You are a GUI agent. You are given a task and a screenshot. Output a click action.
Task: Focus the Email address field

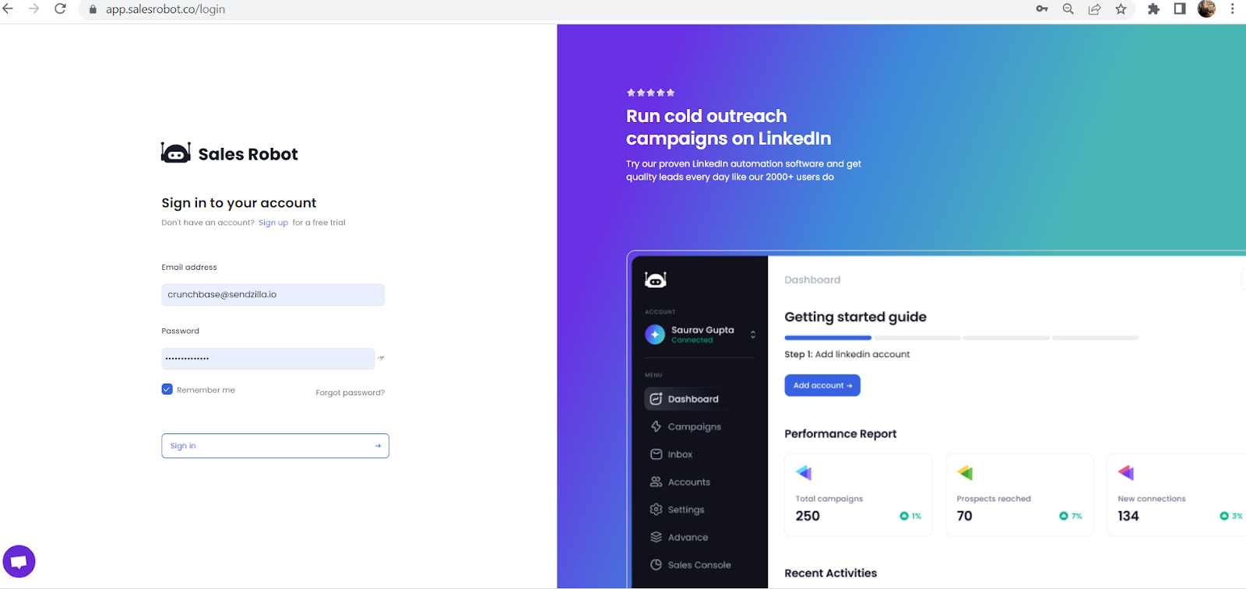click(273, 295)
